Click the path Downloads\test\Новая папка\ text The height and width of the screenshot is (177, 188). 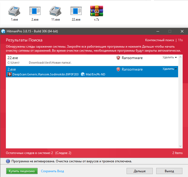tap(50, 63)
